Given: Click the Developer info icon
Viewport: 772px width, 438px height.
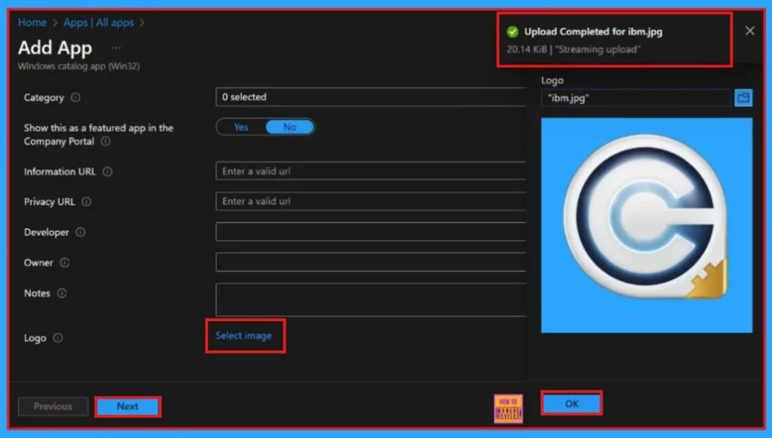Looking at the screenshot, I should pos(80,231).
